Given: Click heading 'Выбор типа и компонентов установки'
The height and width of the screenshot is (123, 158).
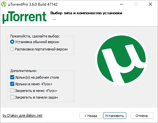Looking at the screenshot, I should (86, 13).
